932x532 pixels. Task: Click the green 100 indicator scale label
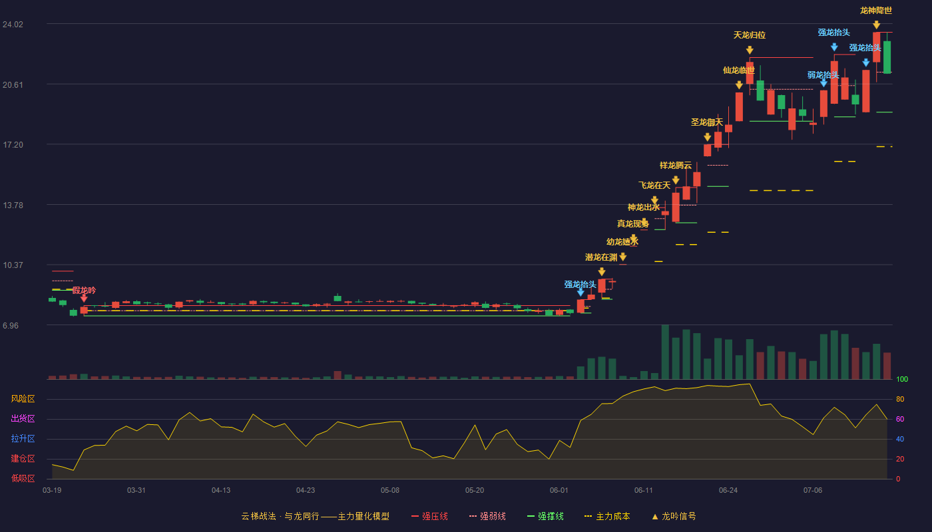[901, 379]
